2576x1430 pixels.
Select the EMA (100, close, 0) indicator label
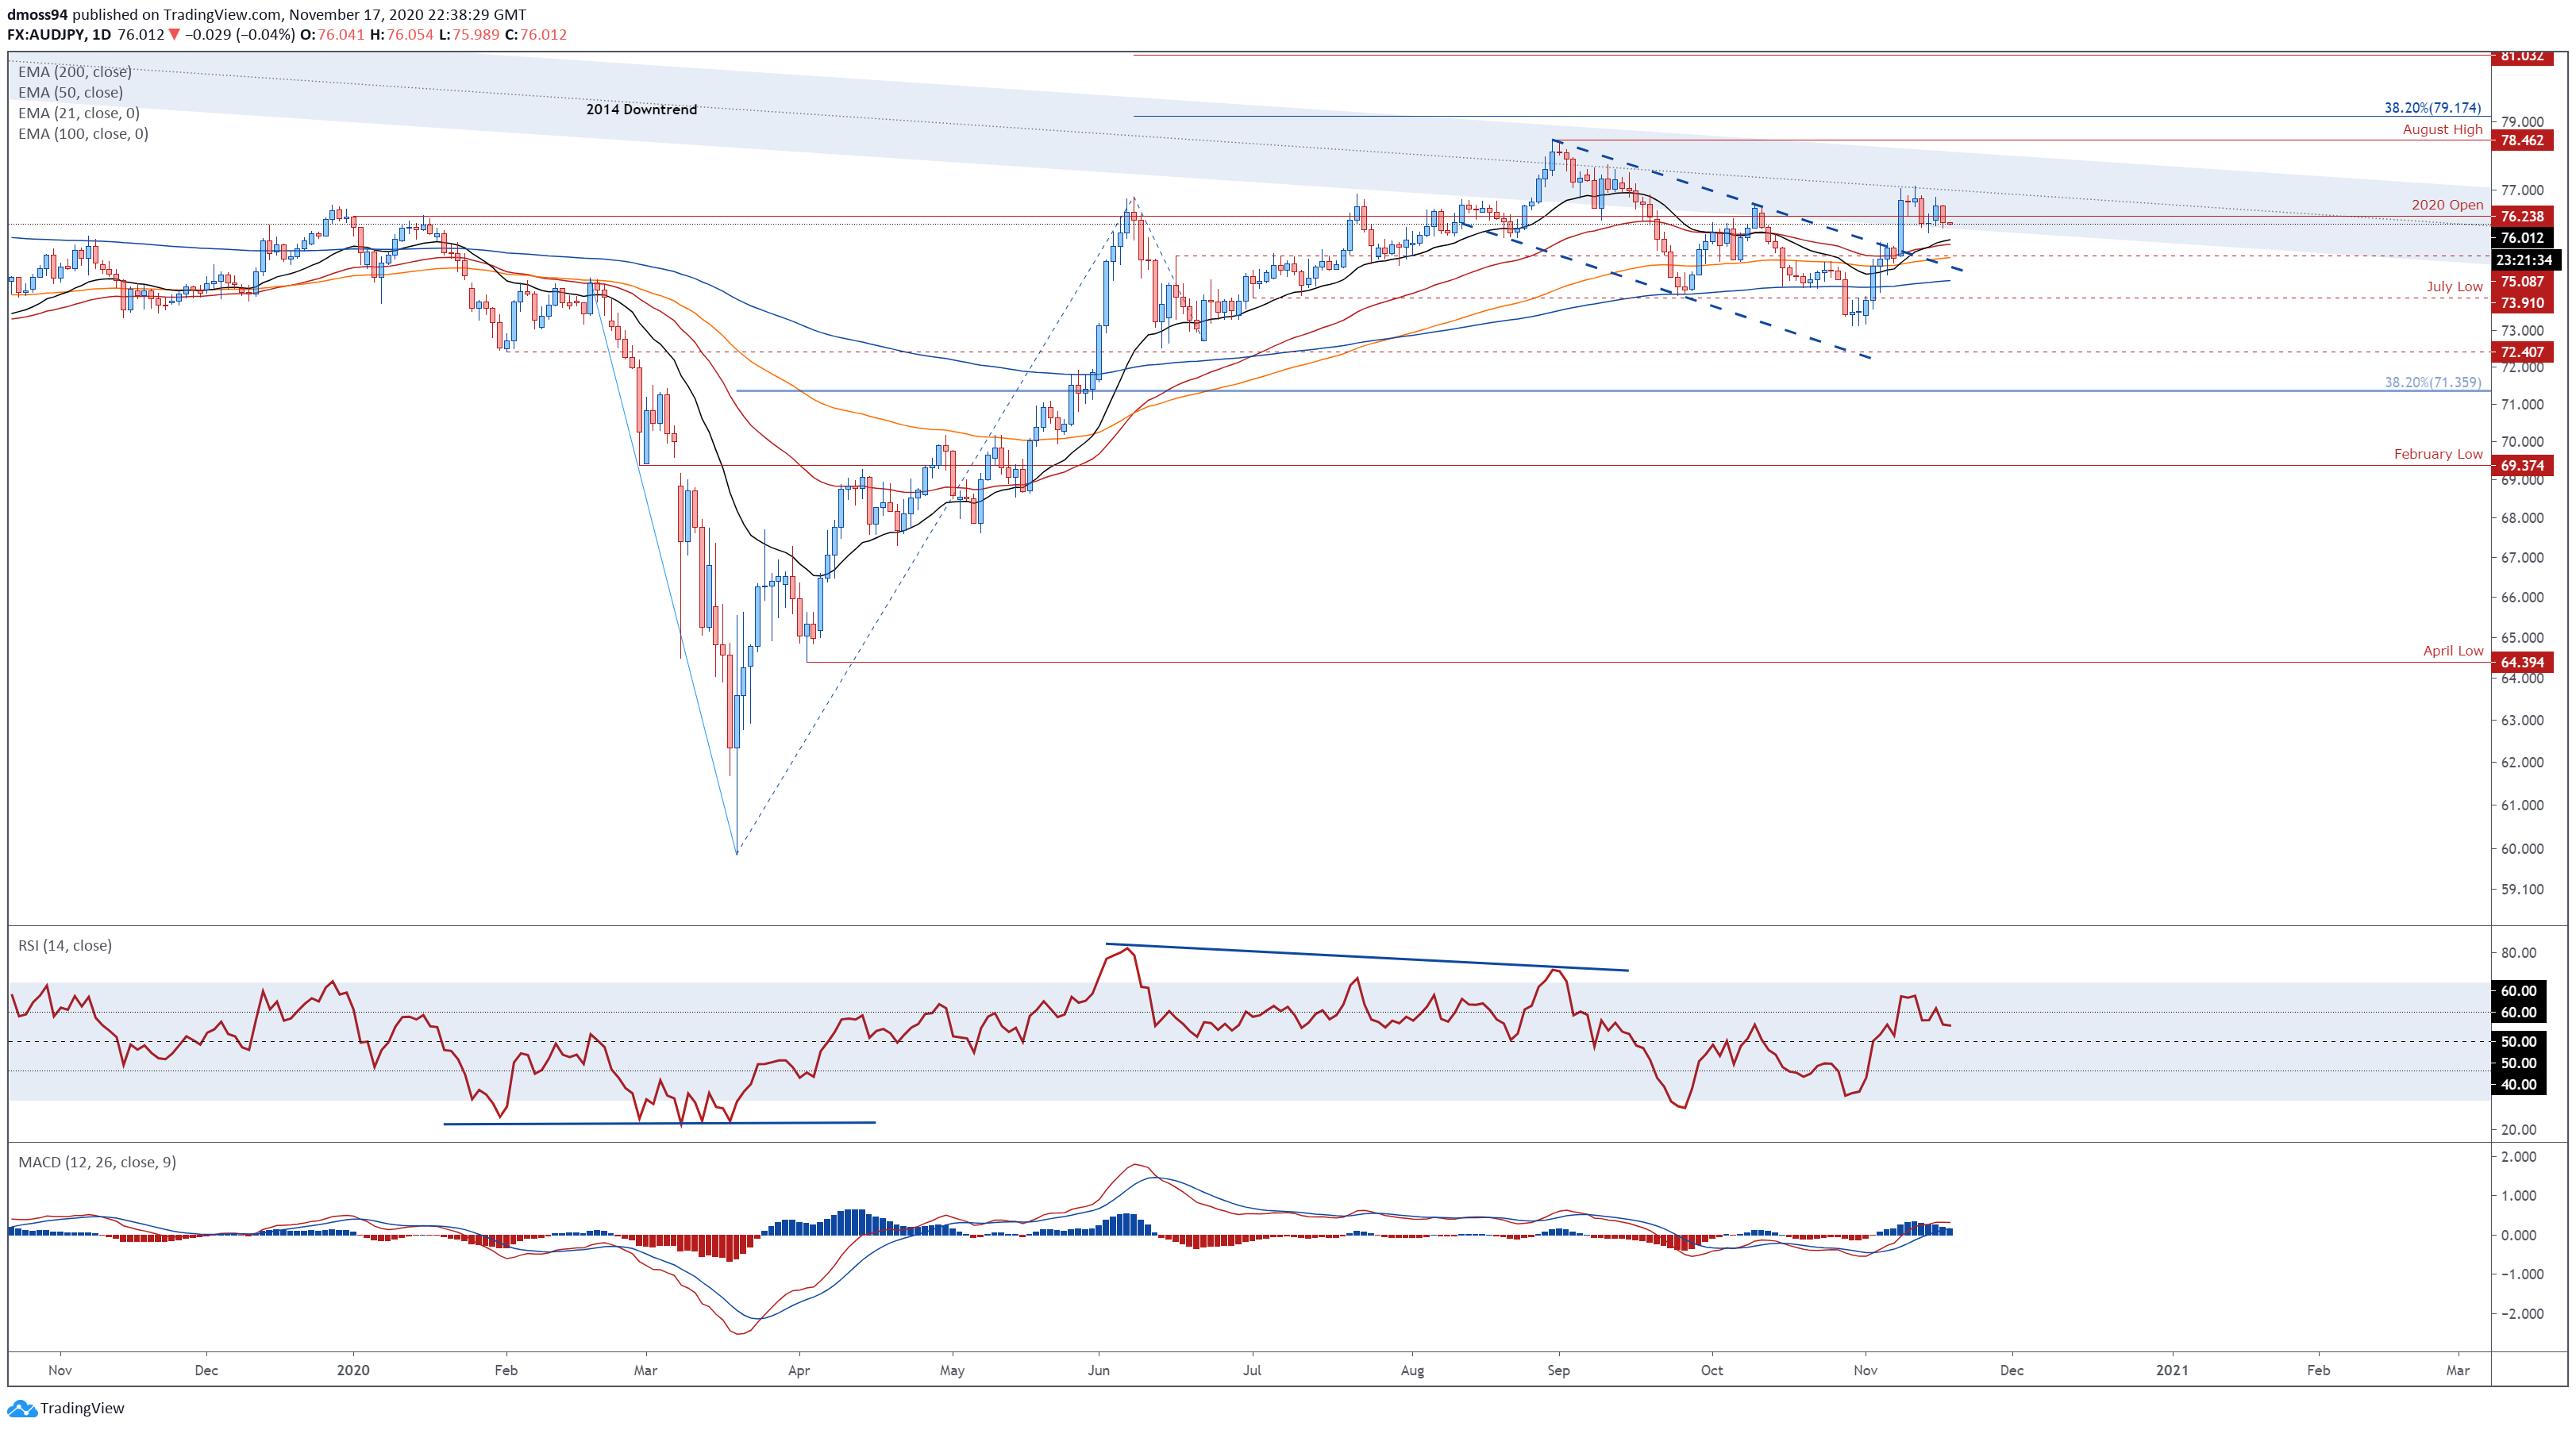[83, 133]
